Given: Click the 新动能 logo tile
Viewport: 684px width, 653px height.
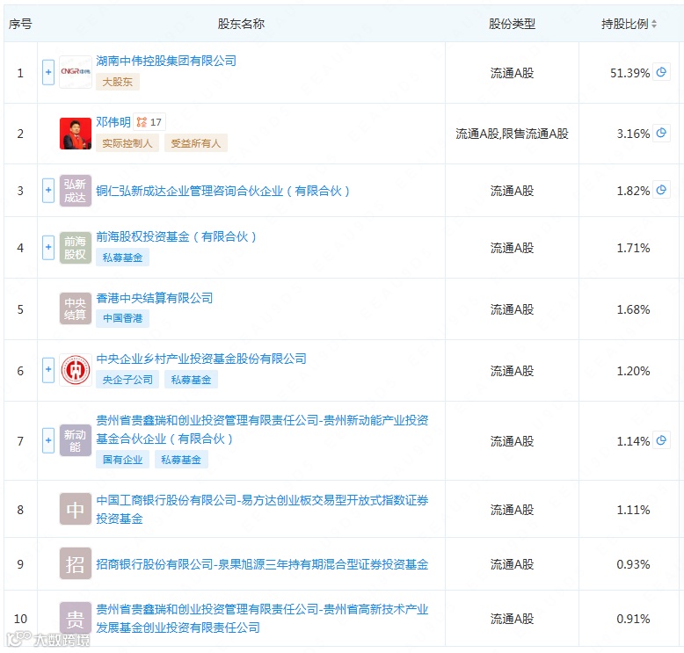Looking at the screenshot, I should 76,440.
